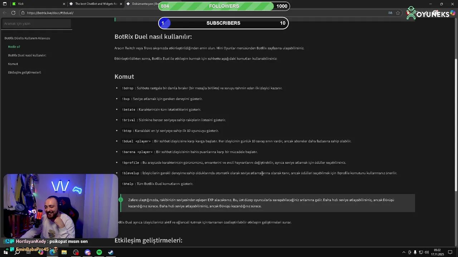The image size is (458, 257).
Task: Select the !bxp command text
Action: point(126,99)
